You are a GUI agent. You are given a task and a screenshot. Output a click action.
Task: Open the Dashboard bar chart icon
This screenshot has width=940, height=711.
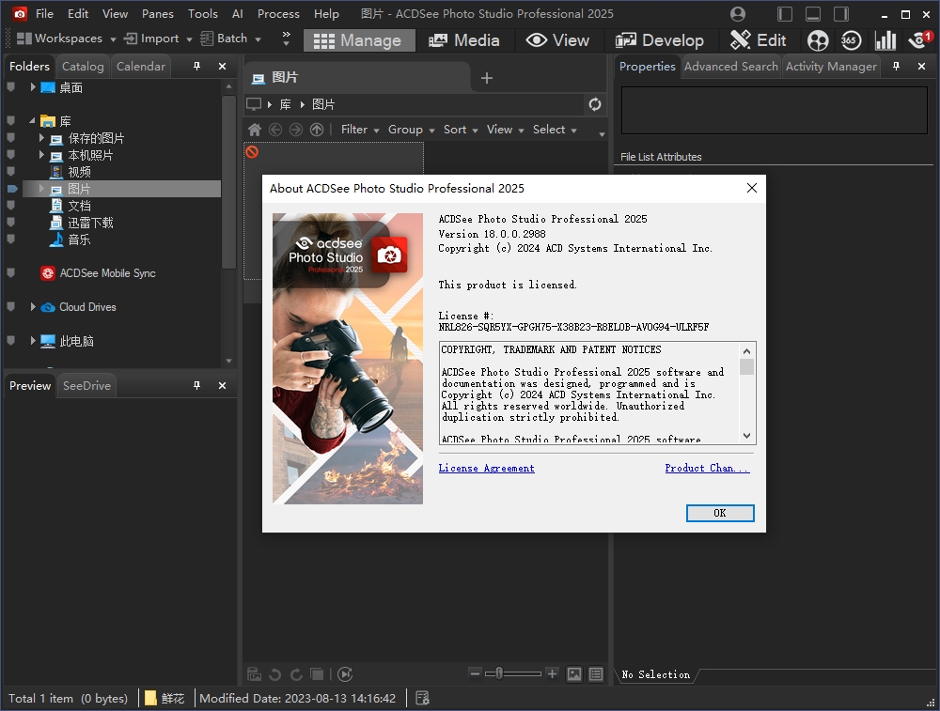(x=885, y=40)
